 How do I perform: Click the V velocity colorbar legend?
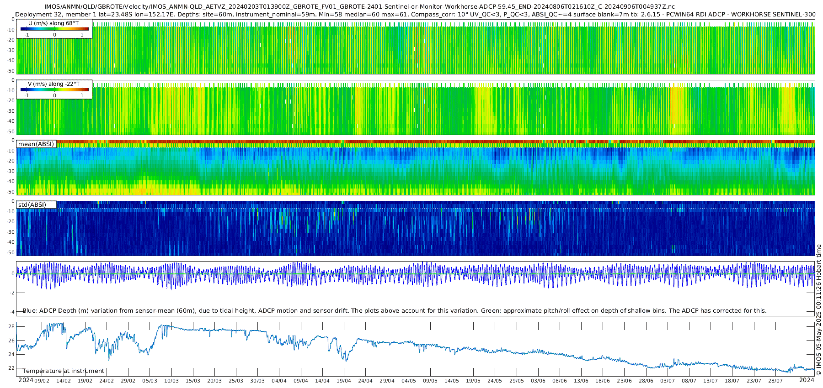(x=54, y=89)
